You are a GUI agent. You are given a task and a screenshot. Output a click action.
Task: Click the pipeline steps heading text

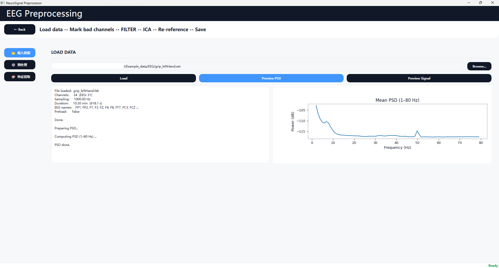(x=123, y=29)
